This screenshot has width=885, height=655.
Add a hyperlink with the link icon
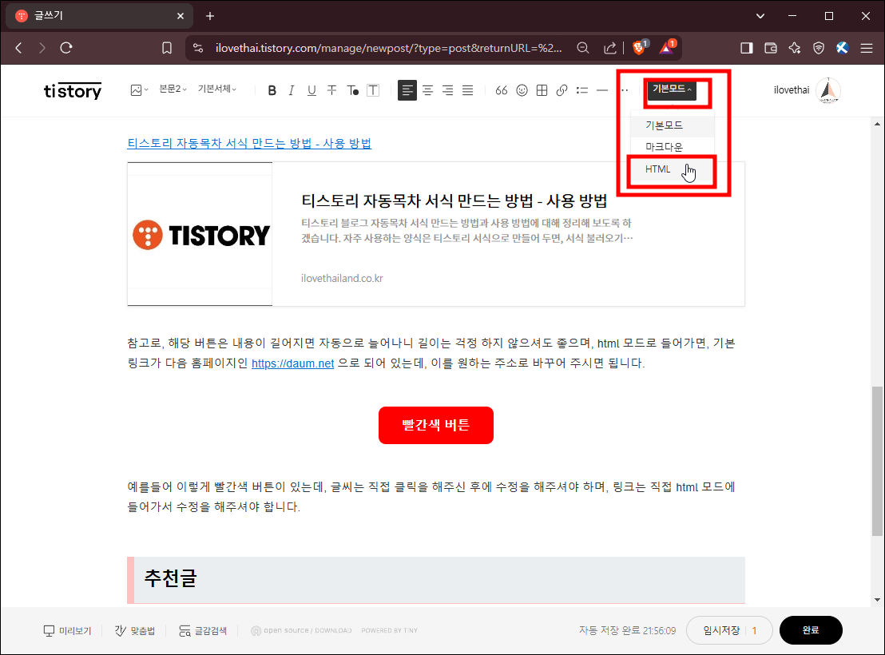pyautogui.click(x=562, y=90)
